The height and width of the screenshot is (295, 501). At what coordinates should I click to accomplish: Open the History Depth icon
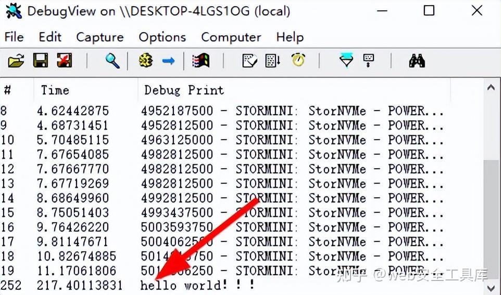coord(368,60)
